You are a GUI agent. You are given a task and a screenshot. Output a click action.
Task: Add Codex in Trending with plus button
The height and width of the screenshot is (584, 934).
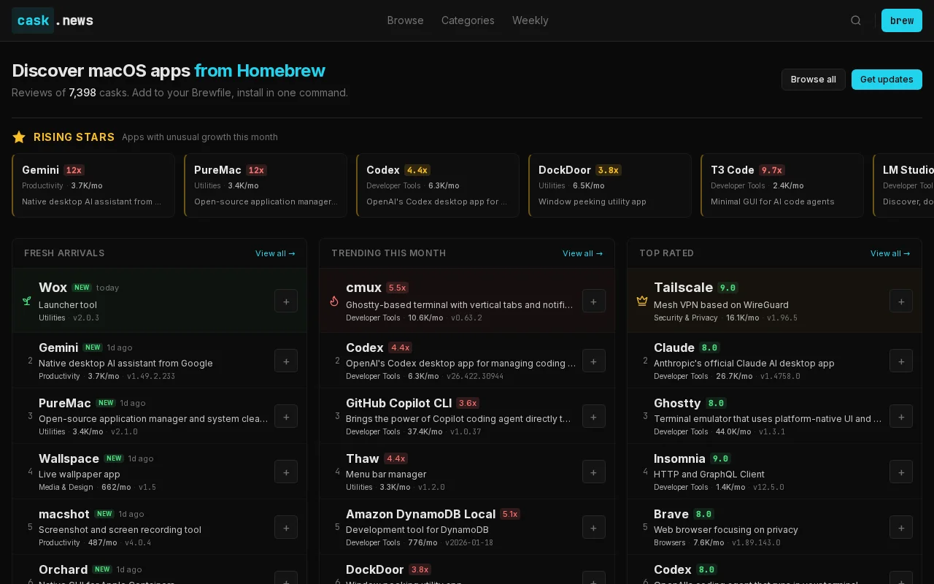[594, 361]
